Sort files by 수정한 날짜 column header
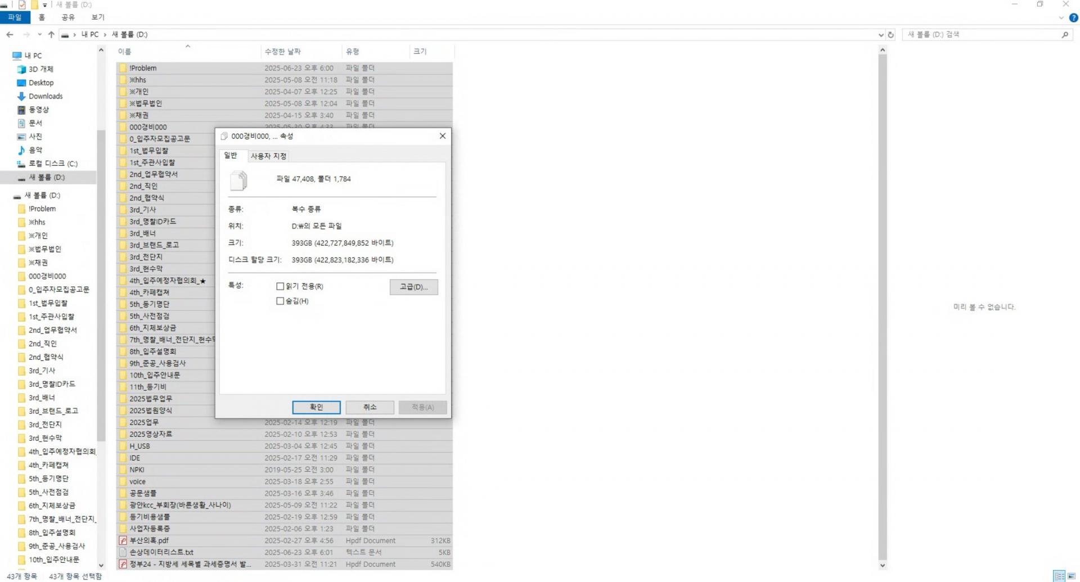 (301, 52)
